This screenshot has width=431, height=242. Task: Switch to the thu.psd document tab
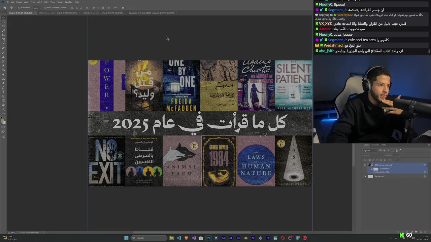21,13
